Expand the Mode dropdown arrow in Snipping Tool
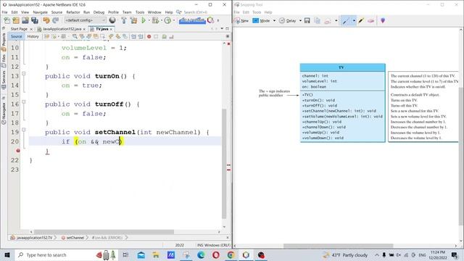Image resolution: width=464 pixels, height=261 pixels. 274,20
